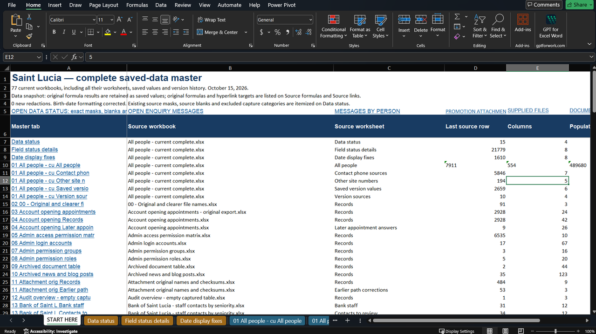Open Format as Table gallery
The width and height of the screenshot is (596, 334).
click(x=360, y=27)
